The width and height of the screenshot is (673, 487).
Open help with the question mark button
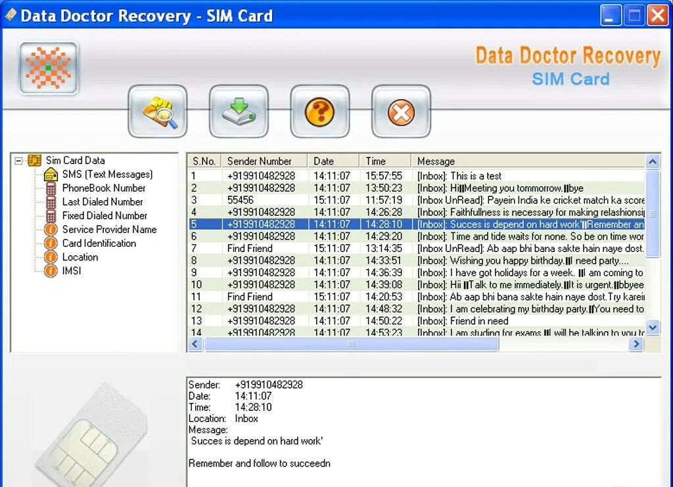(320, 112)
